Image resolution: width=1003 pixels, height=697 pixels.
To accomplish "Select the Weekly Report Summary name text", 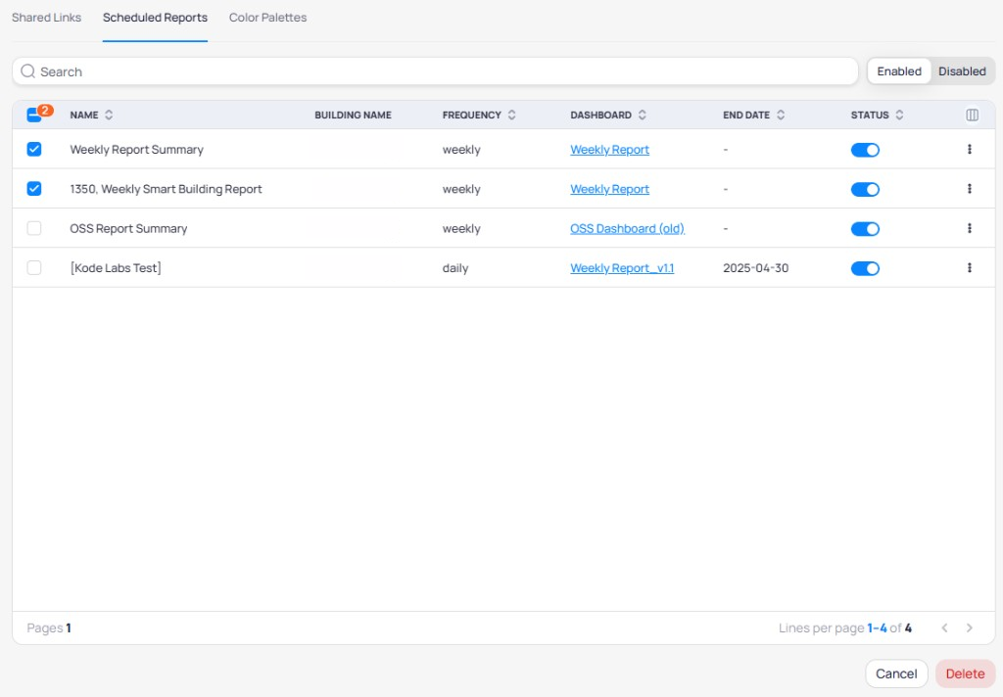I will [136, 150].
